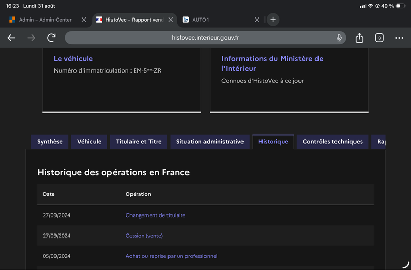Close the AUTO1 tab
The height and width of the screenshot is (270, 411).
(257, 20)
